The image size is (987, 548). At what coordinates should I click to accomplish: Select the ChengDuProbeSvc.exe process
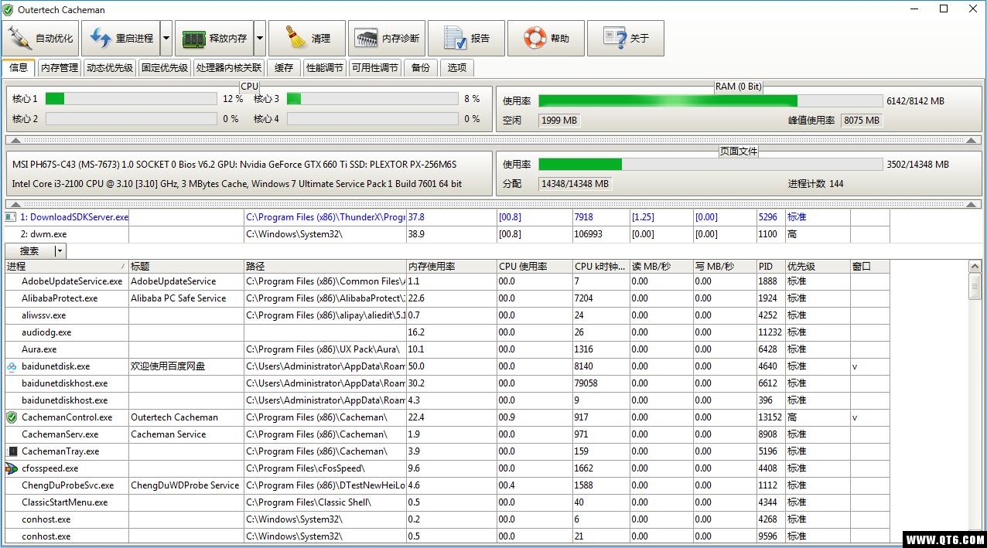[x=447, y=485]
